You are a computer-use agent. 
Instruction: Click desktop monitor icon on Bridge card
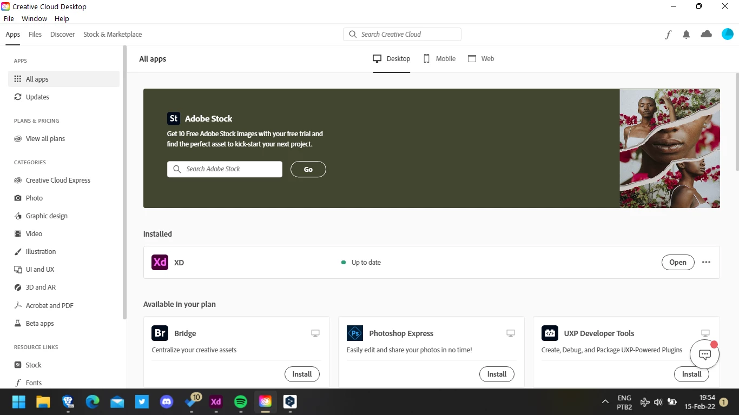(315, 333)
